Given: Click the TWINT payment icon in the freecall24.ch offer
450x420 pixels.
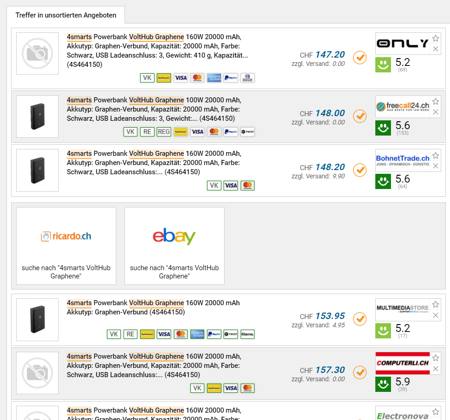Looking at the screenshot, I should click(x=247, y=132).
